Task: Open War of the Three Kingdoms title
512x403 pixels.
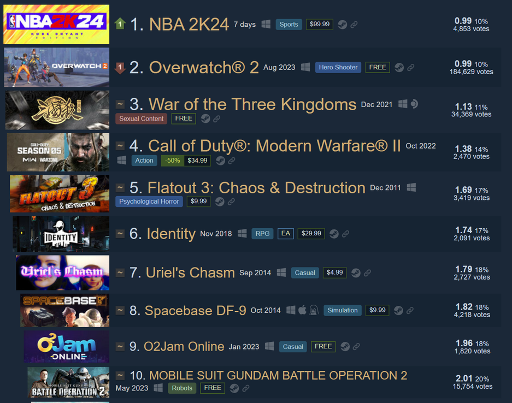Action: (252, 104)
